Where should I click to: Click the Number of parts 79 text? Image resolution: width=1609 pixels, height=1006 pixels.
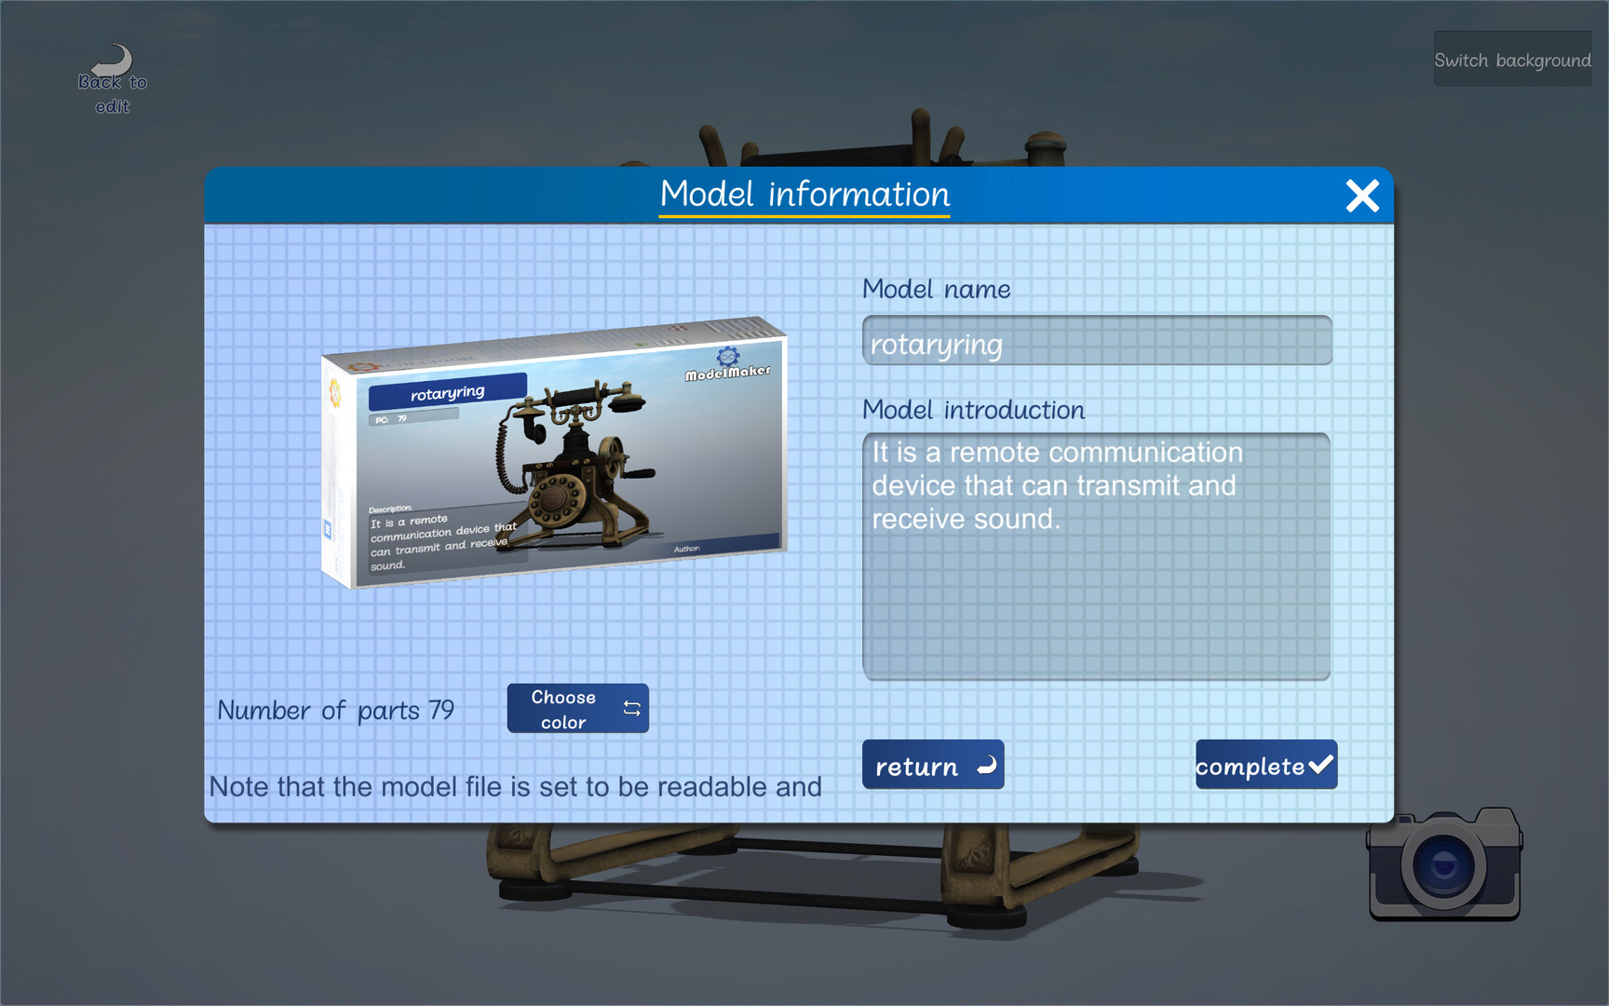click(335, 711)
